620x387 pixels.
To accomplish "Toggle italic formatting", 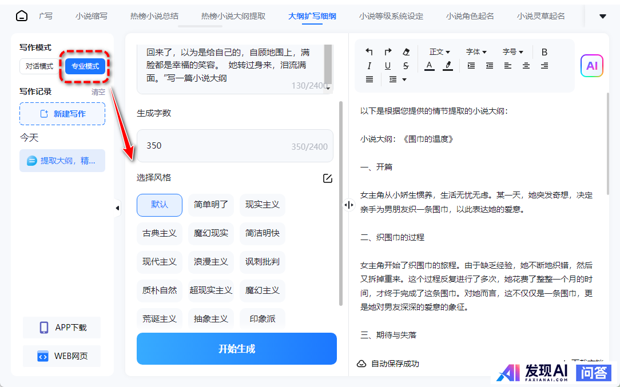I will point(369,66).
